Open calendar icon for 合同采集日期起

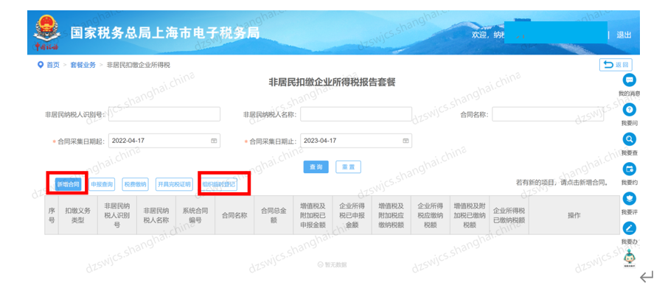214,141
